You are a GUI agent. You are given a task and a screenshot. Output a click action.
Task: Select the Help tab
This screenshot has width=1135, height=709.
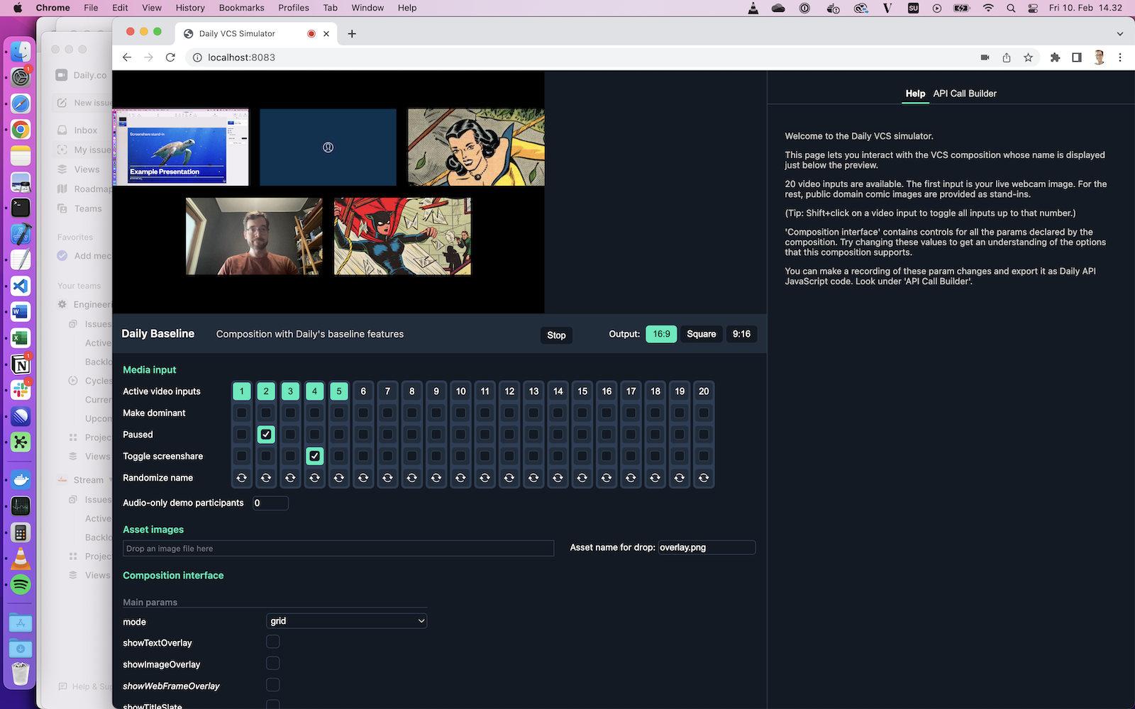[915, 94]
